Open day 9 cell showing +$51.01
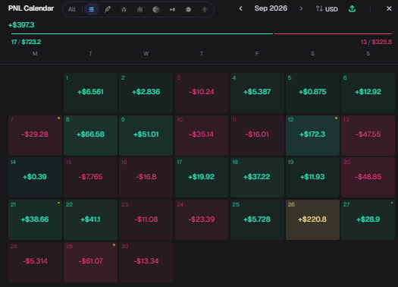 point(146,135)
